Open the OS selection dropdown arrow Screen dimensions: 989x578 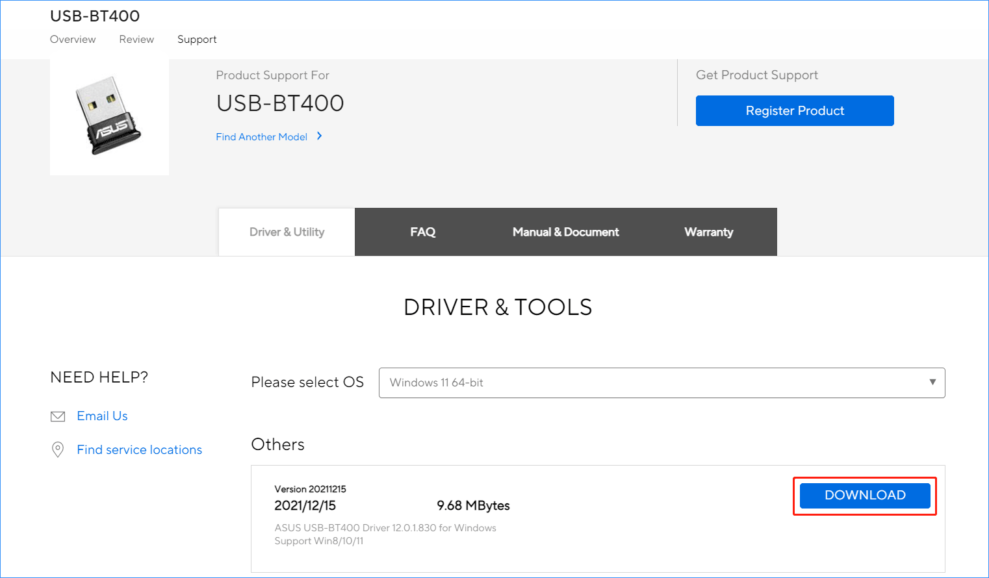[x=932, y=383]
